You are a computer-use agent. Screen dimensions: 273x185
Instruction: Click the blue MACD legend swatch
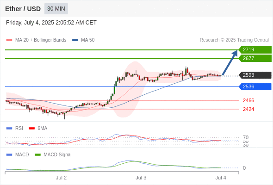pos(9,155)
